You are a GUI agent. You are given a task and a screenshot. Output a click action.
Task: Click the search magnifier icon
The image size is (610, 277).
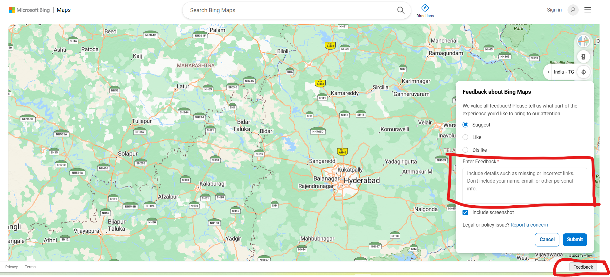[401, 10]
